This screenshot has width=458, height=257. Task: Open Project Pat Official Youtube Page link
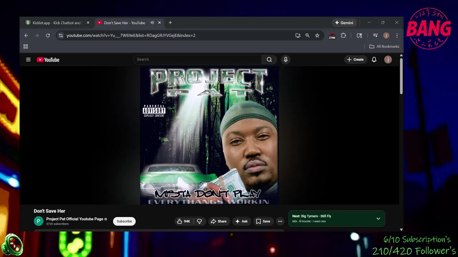pos(74,219)
